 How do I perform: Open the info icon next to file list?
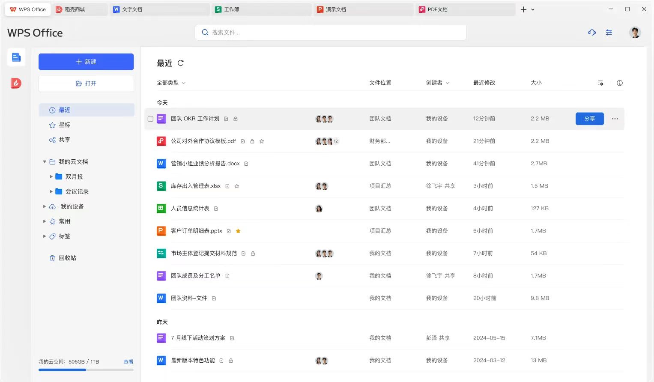click(x=619, y=83)
